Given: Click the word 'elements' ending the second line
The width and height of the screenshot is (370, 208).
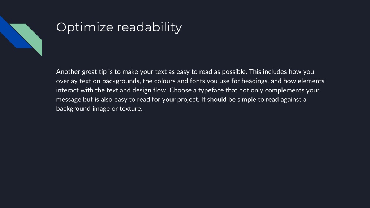Looking at the screenshot, I should tap(311, 81).
